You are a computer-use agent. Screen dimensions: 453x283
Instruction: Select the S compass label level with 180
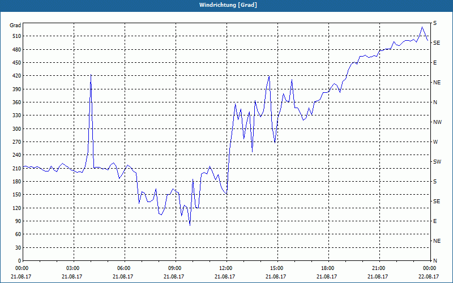pyautogui.click(x=435, y=182)
